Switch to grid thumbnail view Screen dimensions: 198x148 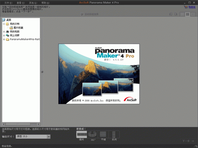pos(188,14)
